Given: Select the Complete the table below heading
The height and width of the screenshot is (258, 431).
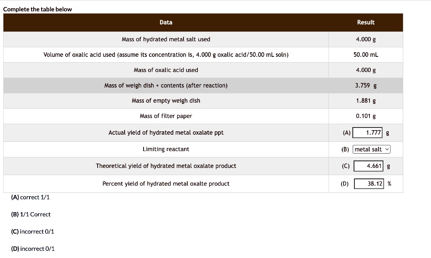Looking at the screenshot, I should click(37, 9).
